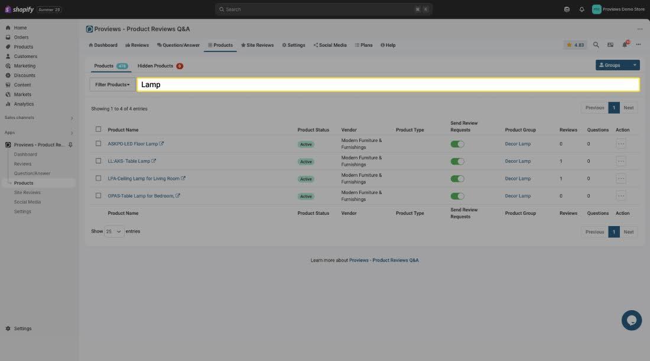This screenshot has width=650, height=361.
Task: Open Proviews alerts bell with red badge
Action: tap(625, 45)
